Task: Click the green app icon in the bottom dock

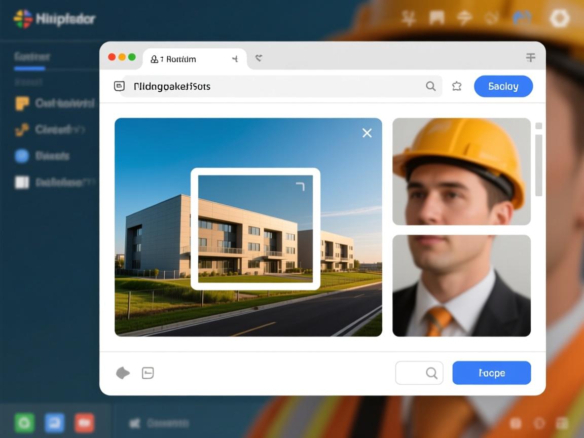Action: click(24, 422)
